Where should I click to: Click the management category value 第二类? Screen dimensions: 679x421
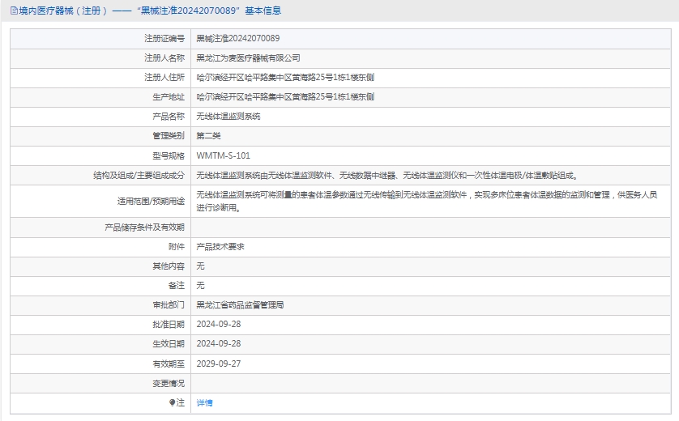tap(208, 135)
